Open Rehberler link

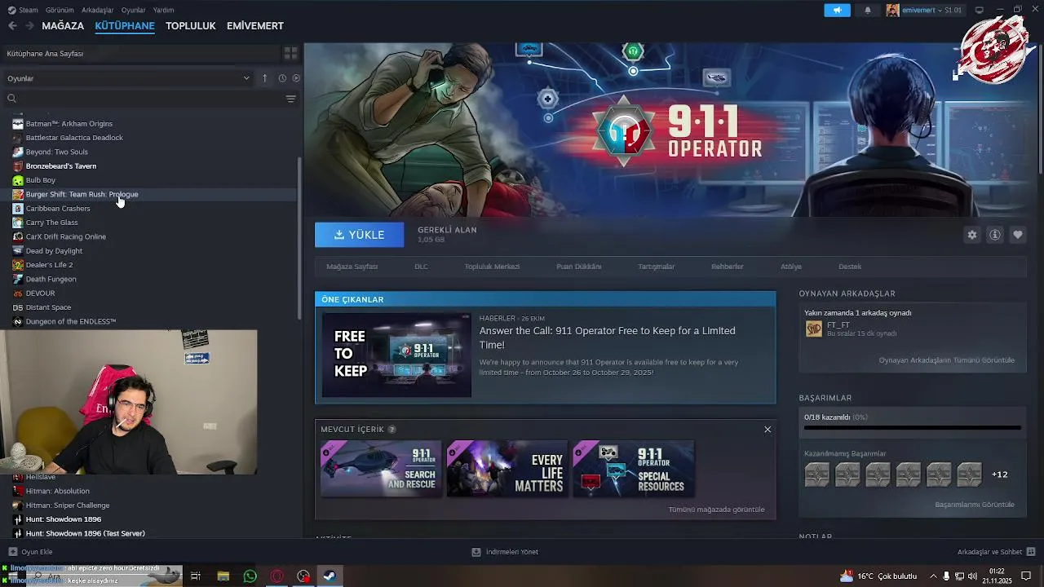(x=728, y=267)
